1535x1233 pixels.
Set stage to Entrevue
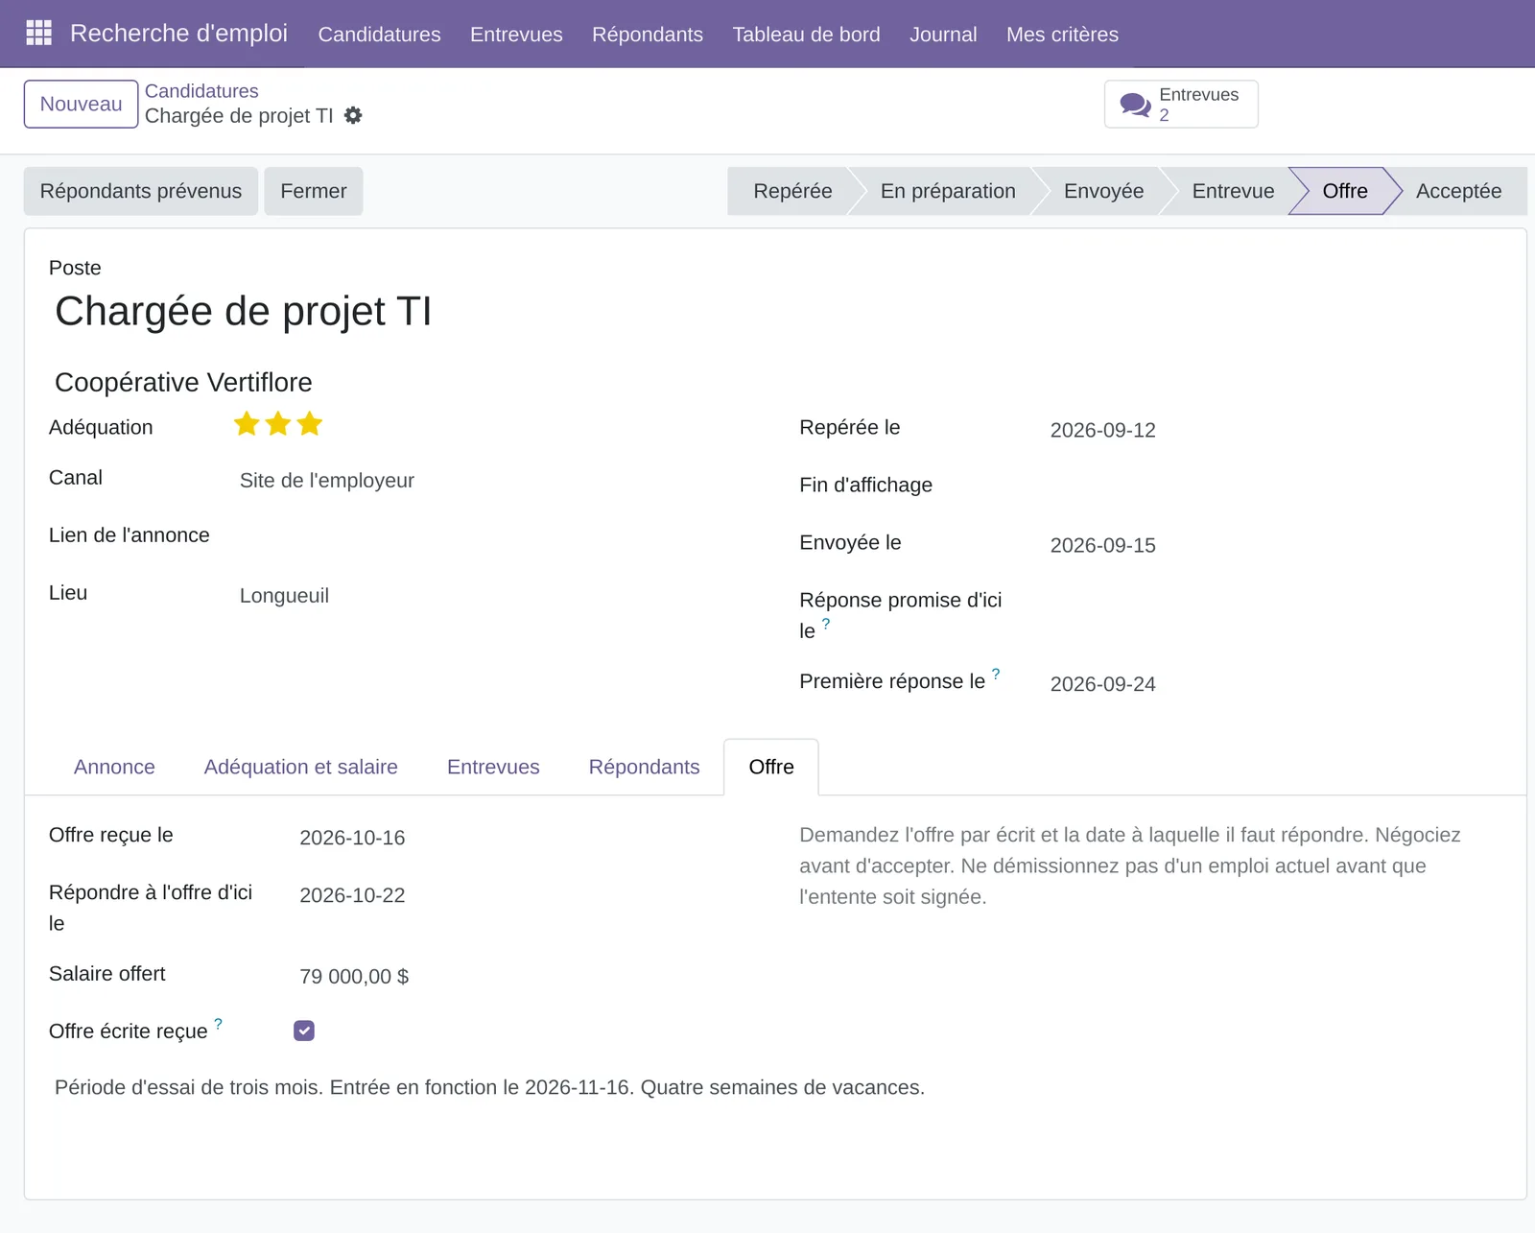coord(1233,191)
